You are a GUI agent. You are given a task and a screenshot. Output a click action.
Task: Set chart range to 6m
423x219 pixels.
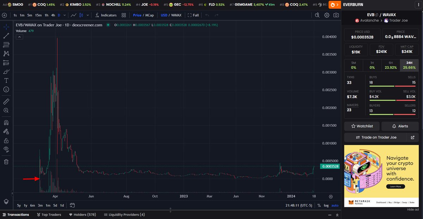(x=32, y=205)
